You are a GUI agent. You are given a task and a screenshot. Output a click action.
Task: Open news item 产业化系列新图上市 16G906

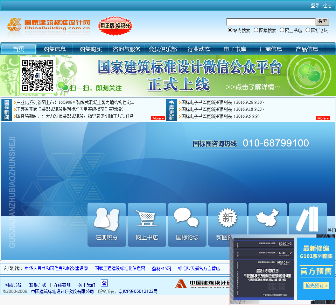coord(75,102)
